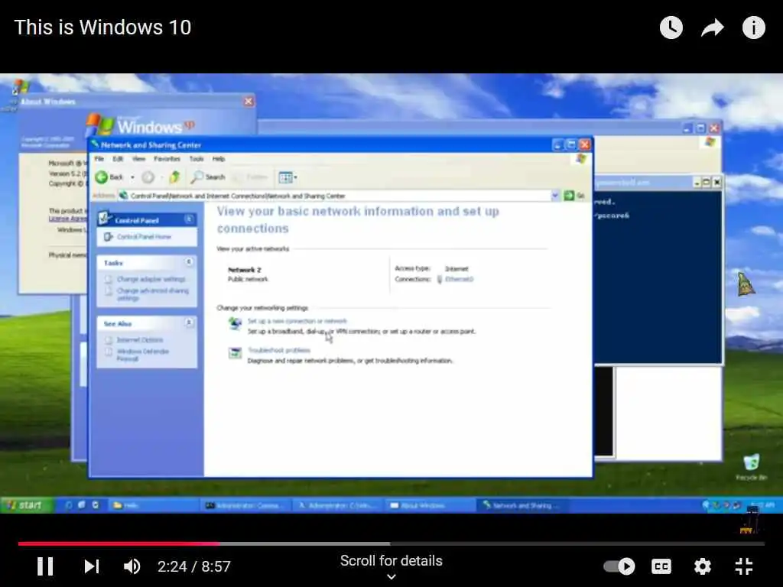Viewport: 783px width, 587px height.
Task: Click the bell-shaped desktop icon near right edge
Action: (x=746, y=284)
